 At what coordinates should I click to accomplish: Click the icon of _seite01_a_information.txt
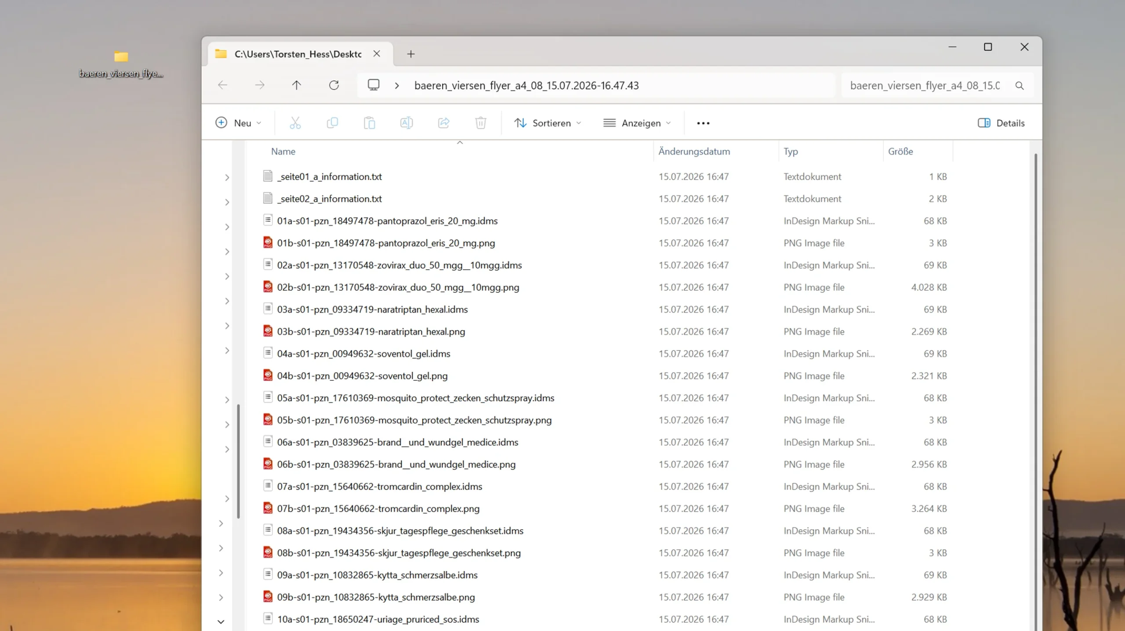pyautogui.click(x=268, y=176)
